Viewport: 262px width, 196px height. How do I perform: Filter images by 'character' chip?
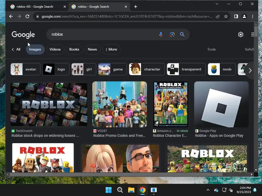pyautogui.click(x=147, y=69)
